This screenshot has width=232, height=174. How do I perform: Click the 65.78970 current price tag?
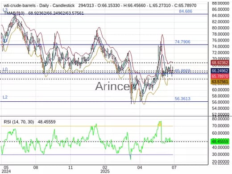tap(220, 76)
